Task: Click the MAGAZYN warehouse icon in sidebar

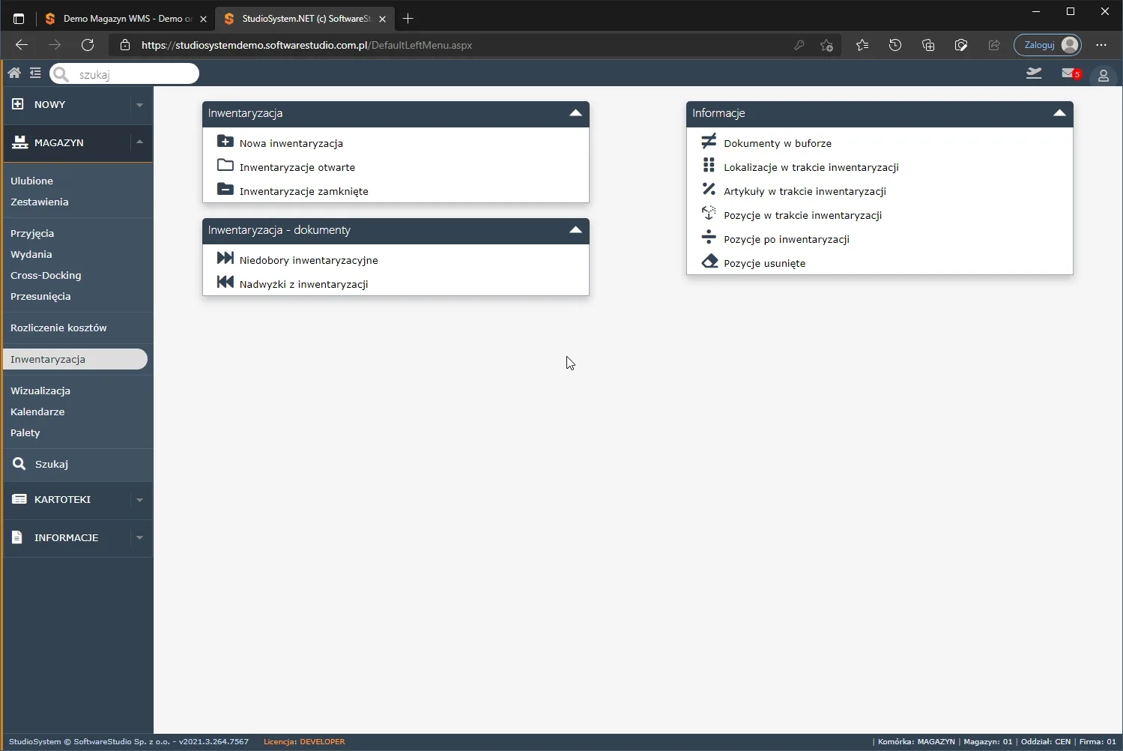Action: pyautogui.click(x=19, y=142)
